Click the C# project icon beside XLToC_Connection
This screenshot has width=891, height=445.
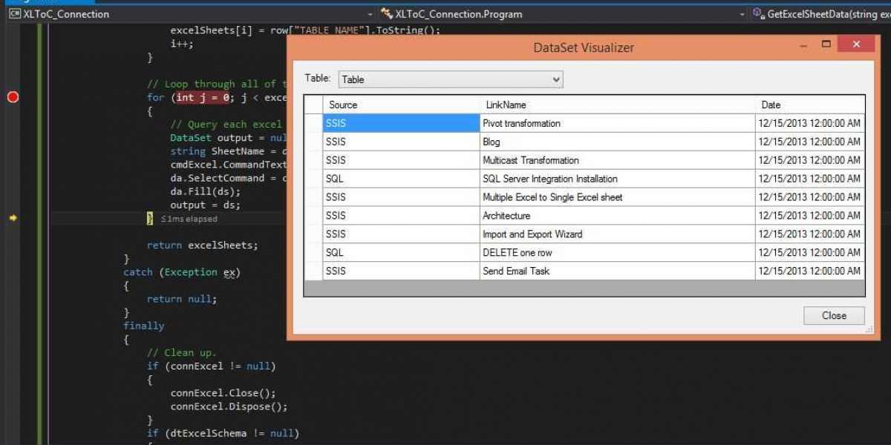(x=14, y=13)
